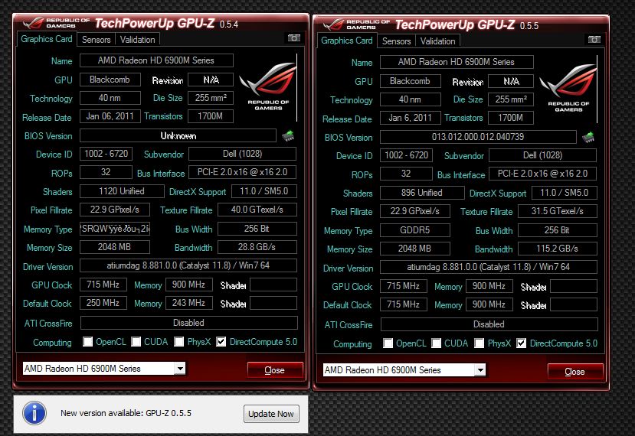Switch to Sensors tab in GPU-Z 0.5.4
Image resolution: width=635 pixels, height=436 pixels.
(96, 40)
